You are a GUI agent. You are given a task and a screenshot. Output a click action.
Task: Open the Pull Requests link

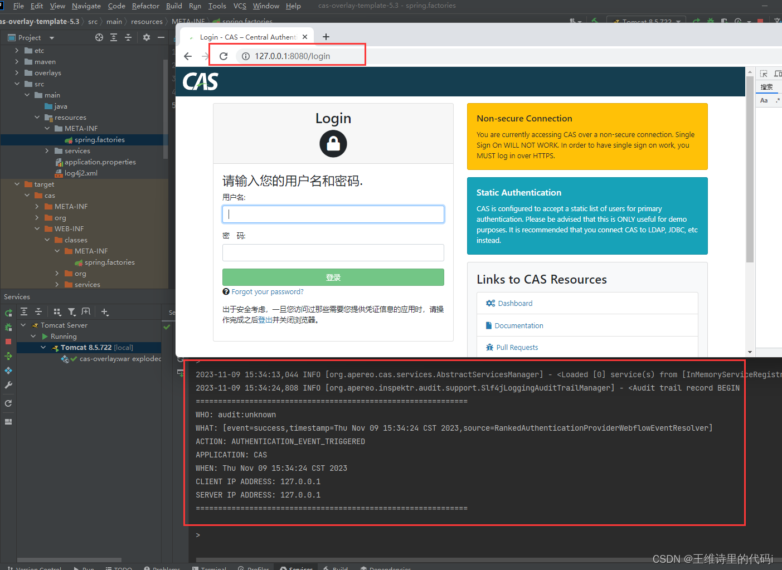coord(517,348)
